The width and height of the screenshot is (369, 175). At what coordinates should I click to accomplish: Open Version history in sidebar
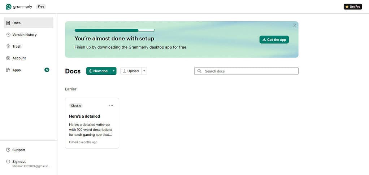click(29, 35)
